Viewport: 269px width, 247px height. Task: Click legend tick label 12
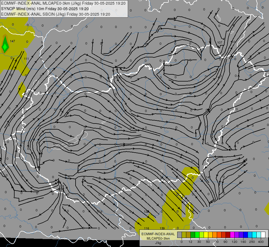click(190, 242)
